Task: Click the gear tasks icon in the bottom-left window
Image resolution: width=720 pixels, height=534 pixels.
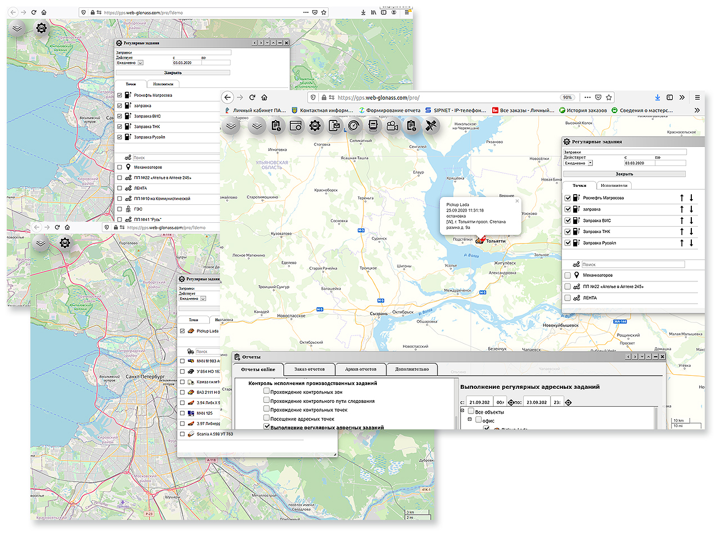Action: click(x=65, y=243)
